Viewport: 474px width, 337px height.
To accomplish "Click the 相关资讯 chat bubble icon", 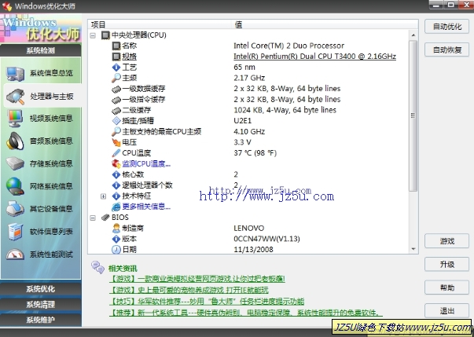I will click(98, 267).
